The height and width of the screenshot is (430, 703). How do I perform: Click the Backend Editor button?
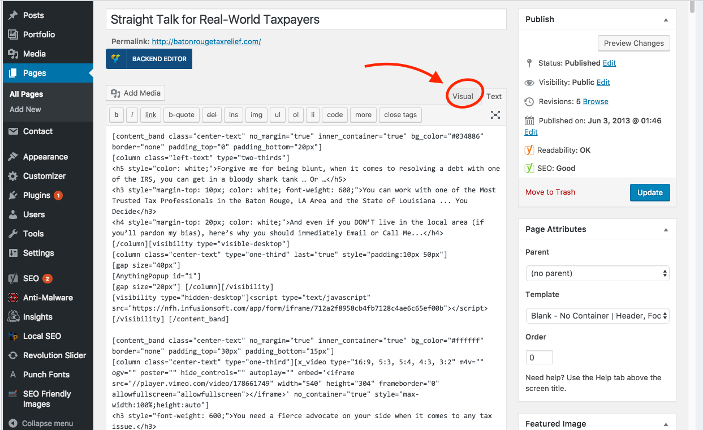[x=149, y=59]
